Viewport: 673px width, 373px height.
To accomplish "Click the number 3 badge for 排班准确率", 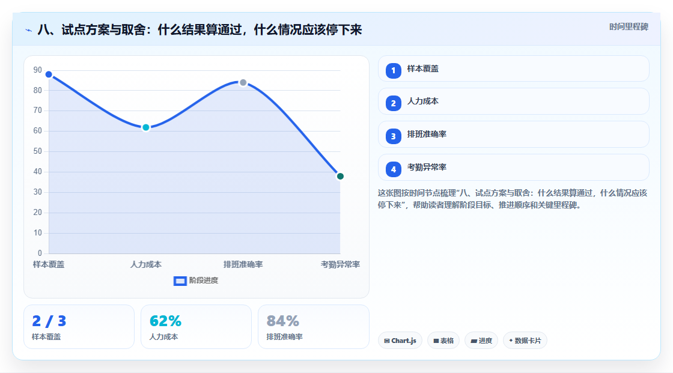I will coord(393,136).
